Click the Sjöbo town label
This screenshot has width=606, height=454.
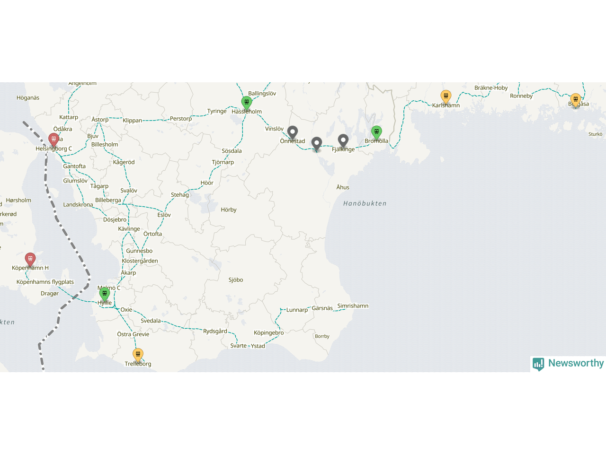[236, 280]
